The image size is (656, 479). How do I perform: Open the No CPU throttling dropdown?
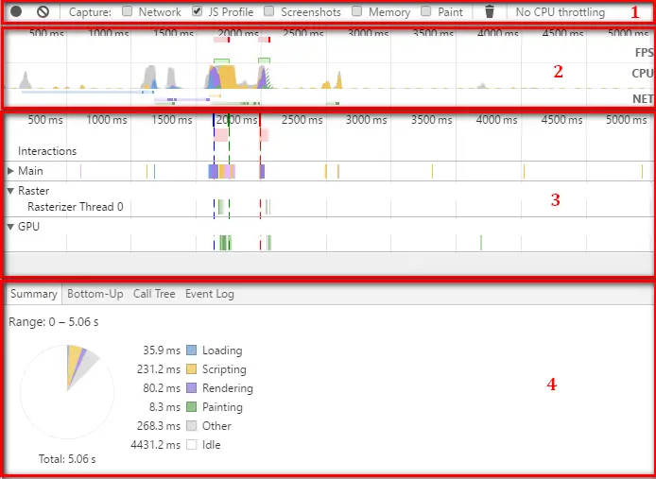(x=561, y=12)
